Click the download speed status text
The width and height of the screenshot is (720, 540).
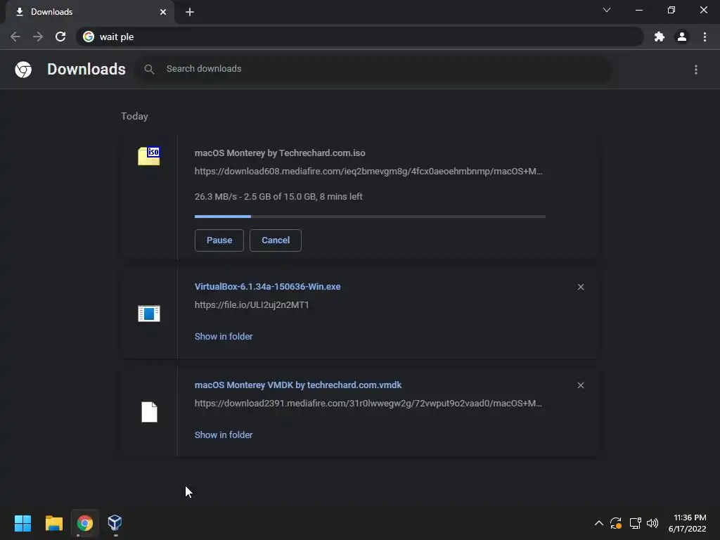coord(278,197)
